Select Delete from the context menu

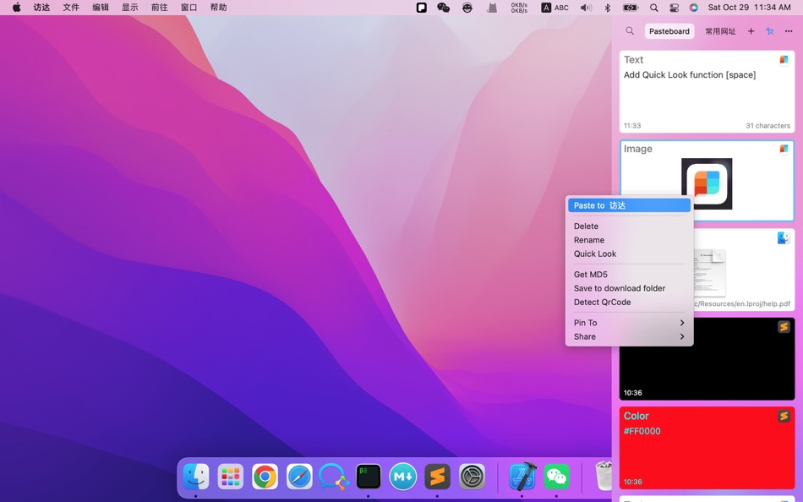click(x=629, y=226)
